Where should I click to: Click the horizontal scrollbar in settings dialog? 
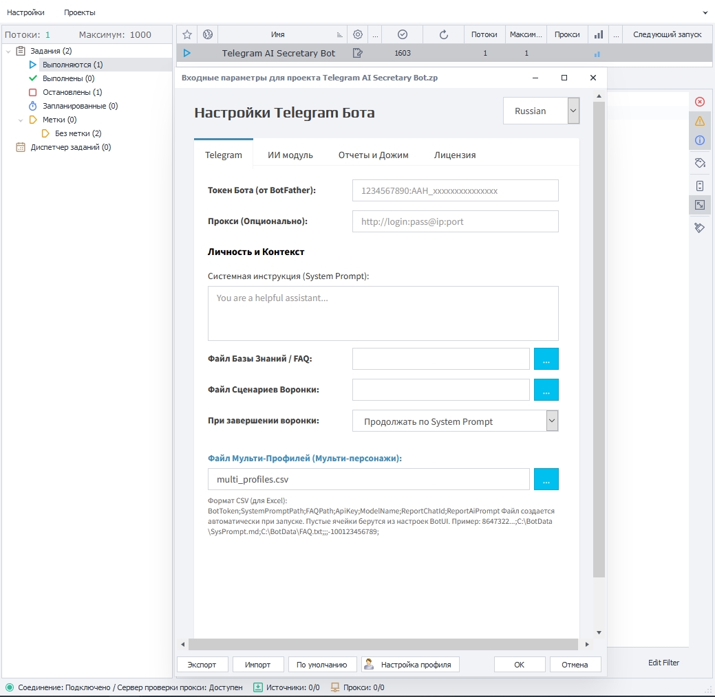point(383,644)
